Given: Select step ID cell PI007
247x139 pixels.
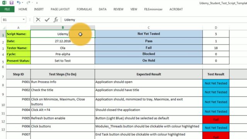Looking at the screenshot, I should [x=18, y=136].
